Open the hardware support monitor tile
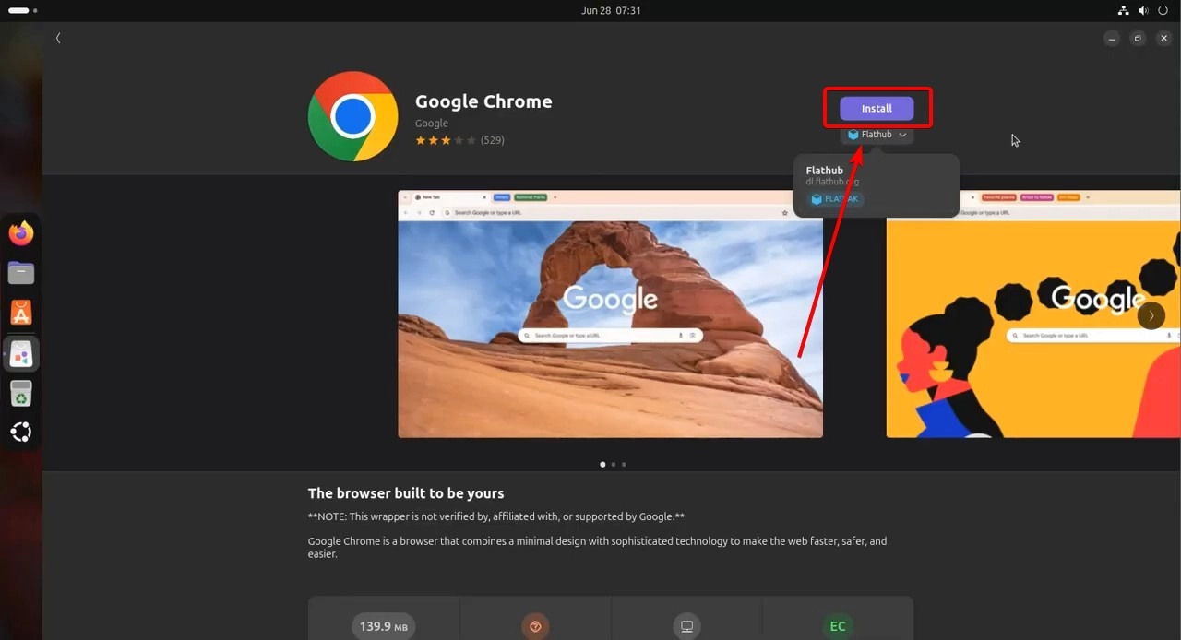This screenshot has height=640, width=1181. [686, 618]
